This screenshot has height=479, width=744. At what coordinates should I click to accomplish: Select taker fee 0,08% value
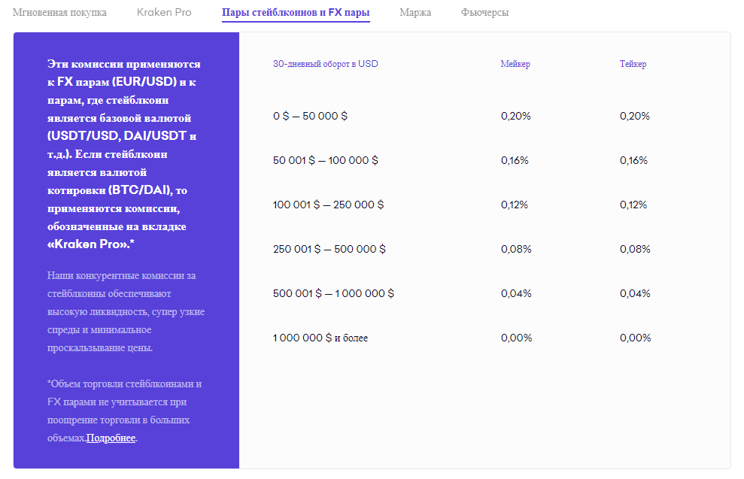click(636, 249)
